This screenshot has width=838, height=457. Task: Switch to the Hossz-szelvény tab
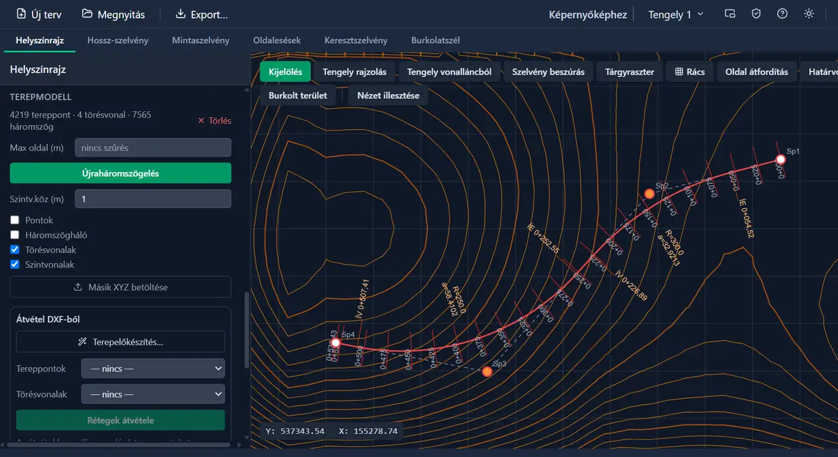tap(118, 40)
